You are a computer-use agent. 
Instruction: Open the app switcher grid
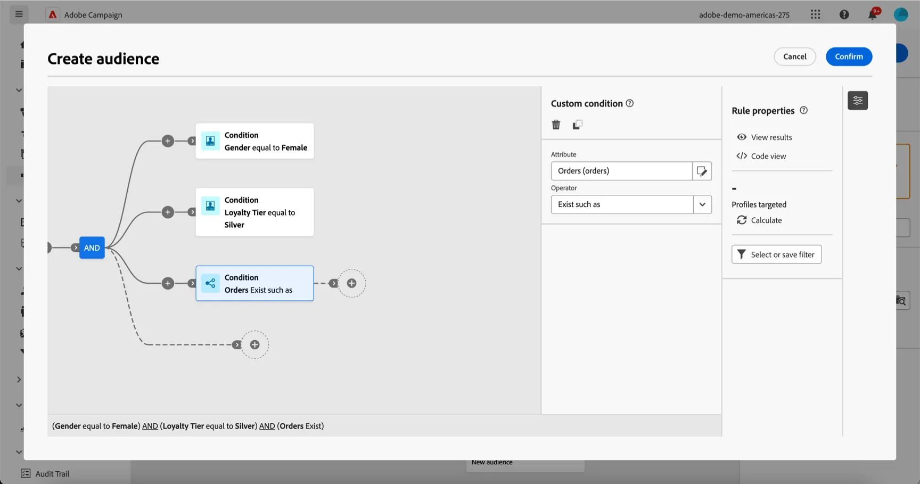click(x=816, y=14)
